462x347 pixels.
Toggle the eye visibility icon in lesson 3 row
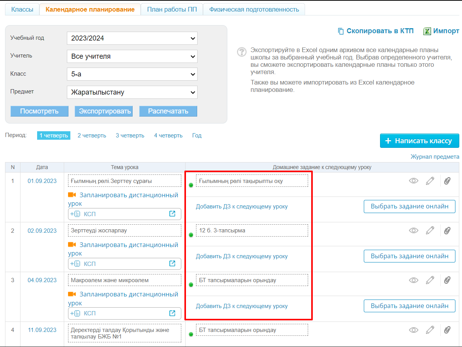414,280
